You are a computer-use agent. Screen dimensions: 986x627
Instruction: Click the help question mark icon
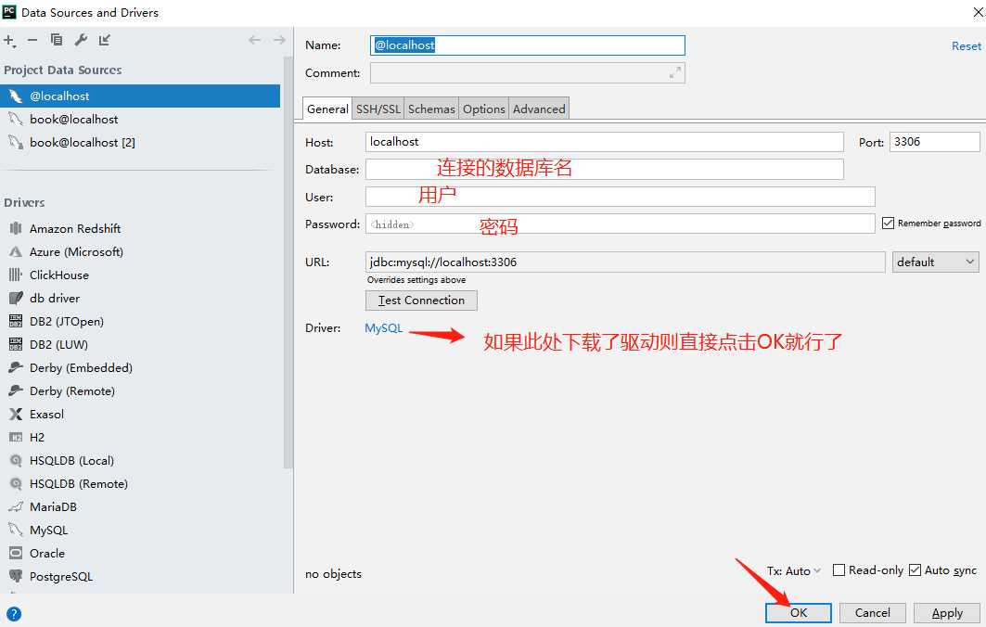pos(13,613)
